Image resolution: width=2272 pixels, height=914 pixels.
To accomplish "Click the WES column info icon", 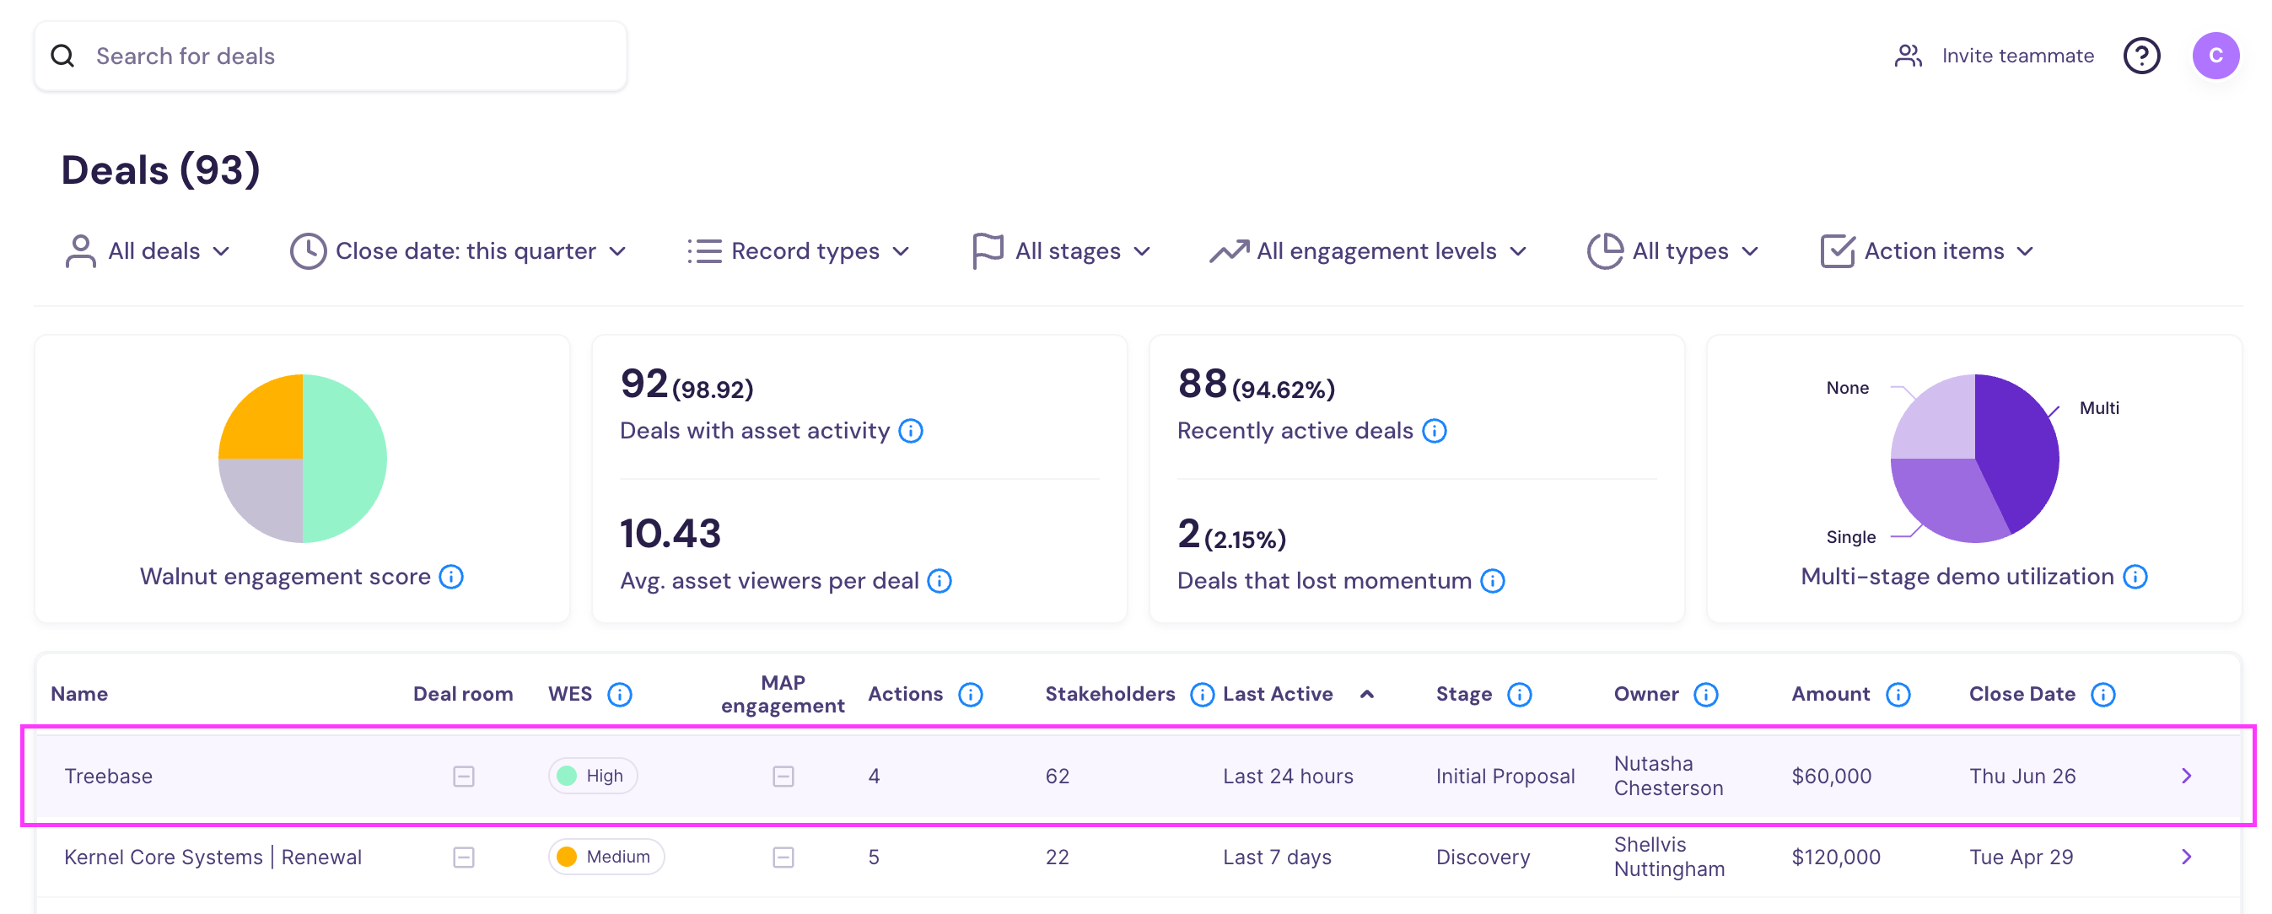I will click(619, 695).
